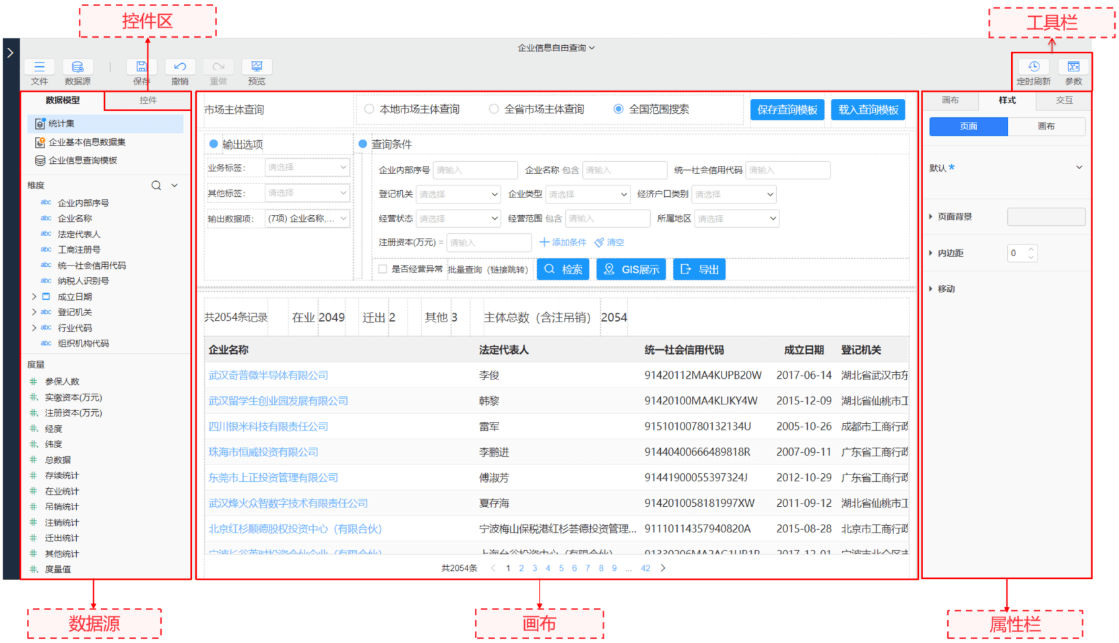Click the 检索 search button
Image resolution: width=1119 pixels, height=643 pixels.
tap(563, 270)
